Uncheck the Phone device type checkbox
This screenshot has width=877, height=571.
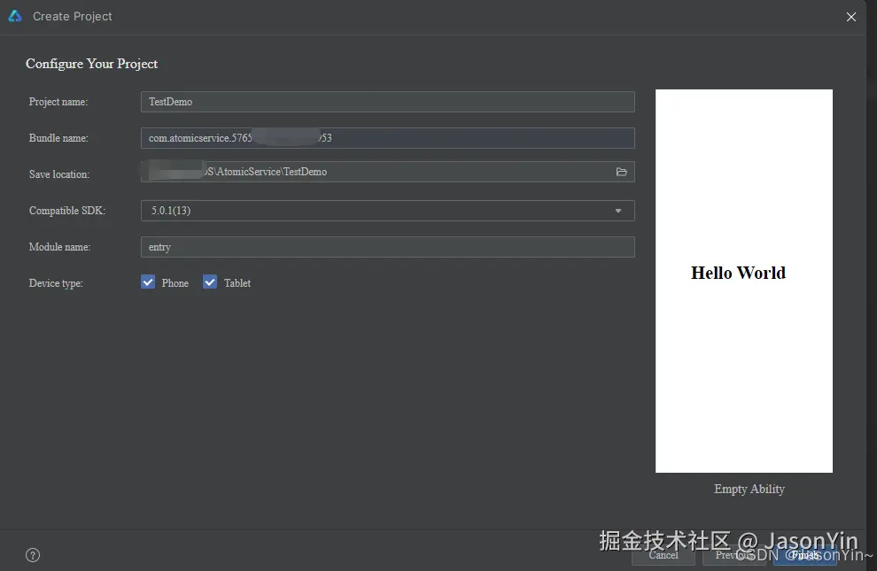tap(147, 282)
